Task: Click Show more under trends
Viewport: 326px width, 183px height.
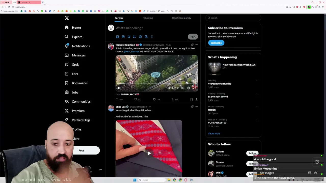Action: tap(214, 133)
